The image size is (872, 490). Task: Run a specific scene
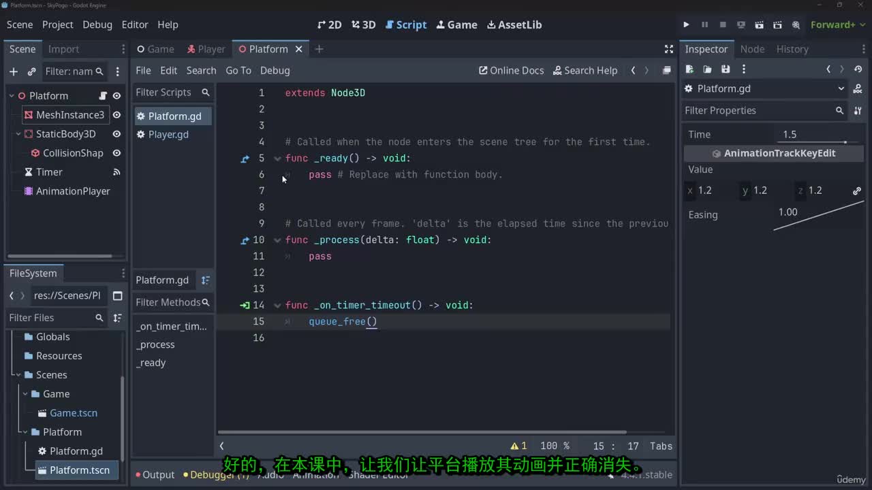(x=777, y=24)
